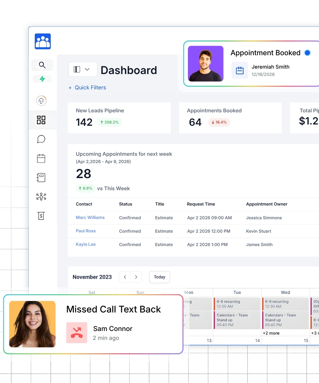Open the payments dollar invoice icon
Viewport: 319px width, 383px height.
(x=41, y=216)
